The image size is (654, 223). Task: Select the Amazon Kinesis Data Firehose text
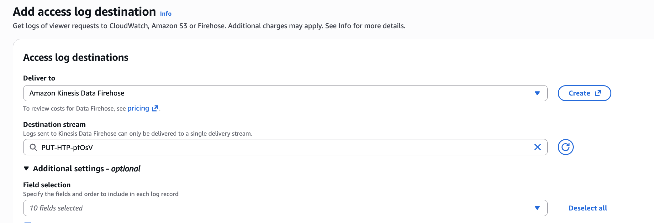[x=77, y=93]
